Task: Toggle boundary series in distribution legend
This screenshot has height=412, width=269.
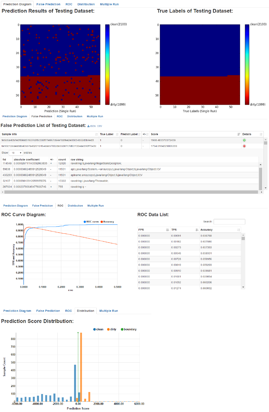Action: [129, 329]
